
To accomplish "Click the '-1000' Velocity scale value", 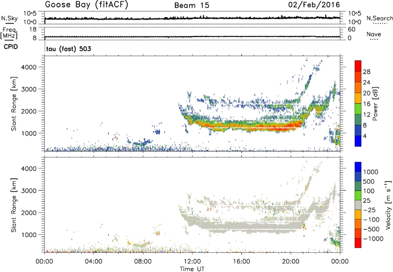I will pyautogui.click(x=373, y=239).
